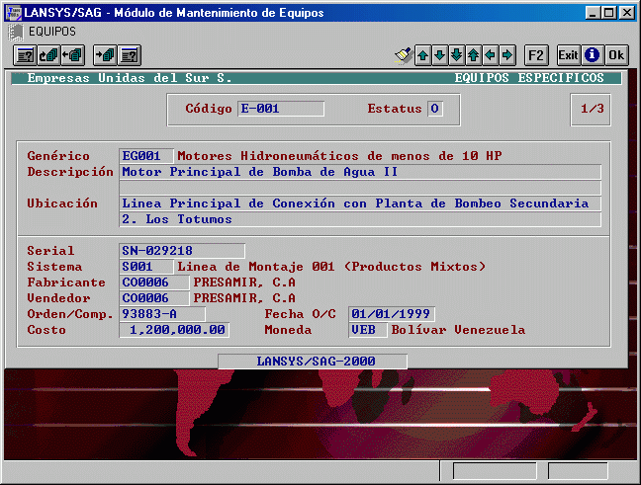The width and height of the screenshot is (641, 485).
Task: Click the Costo field 1,200,000.00
Action: coord(174,330)
